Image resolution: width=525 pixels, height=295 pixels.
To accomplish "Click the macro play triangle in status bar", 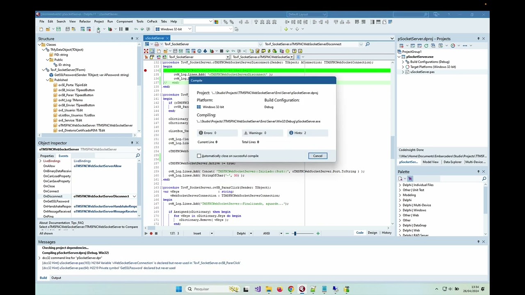I will tap(146, 233).
